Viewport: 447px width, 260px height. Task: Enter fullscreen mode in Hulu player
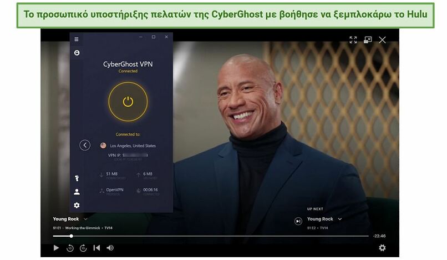353,39
